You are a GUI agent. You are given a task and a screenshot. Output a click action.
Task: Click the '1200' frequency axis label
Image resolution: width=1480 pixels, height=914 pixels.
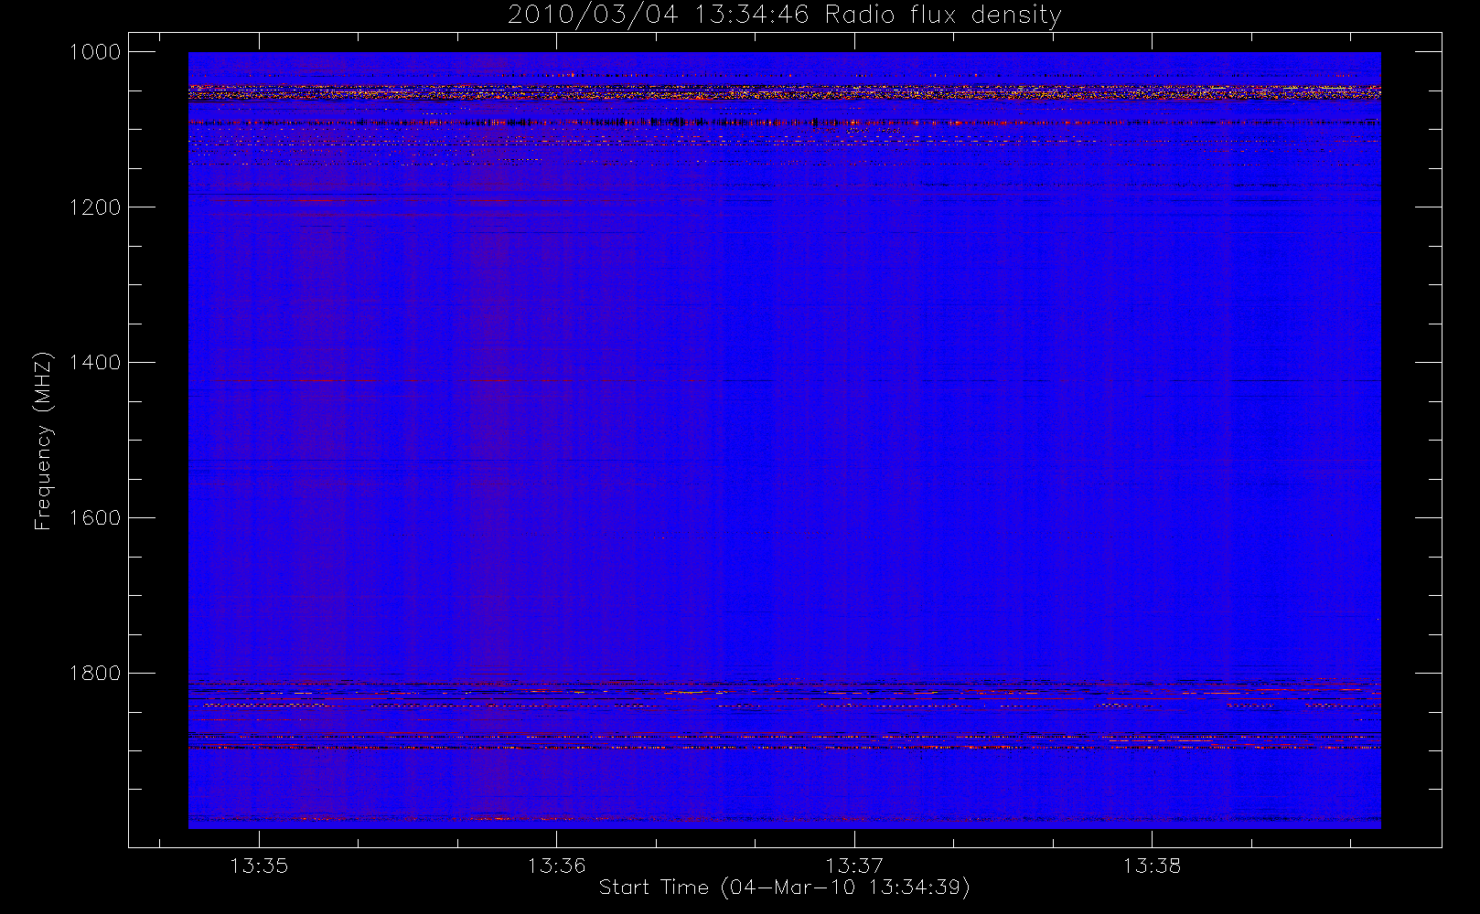pyautogui.click(x=95, y=207)
